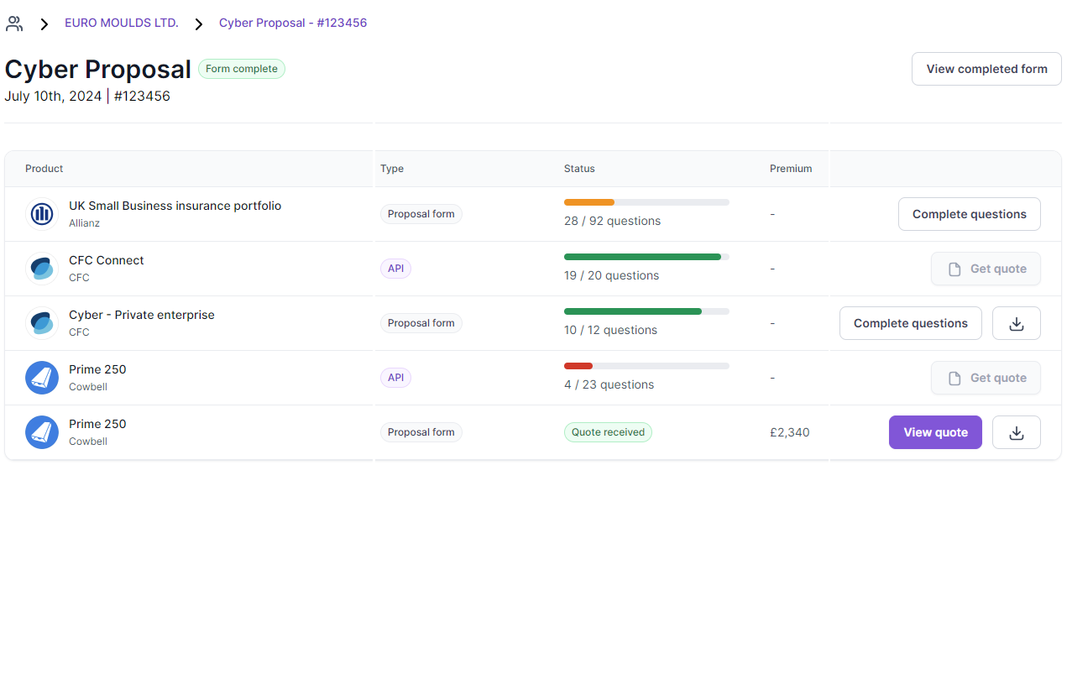Click the Cowbell logo in the quote received row
Image resolution: width=1072 pixels, height=695 pixels.
(x=42, y=432)
